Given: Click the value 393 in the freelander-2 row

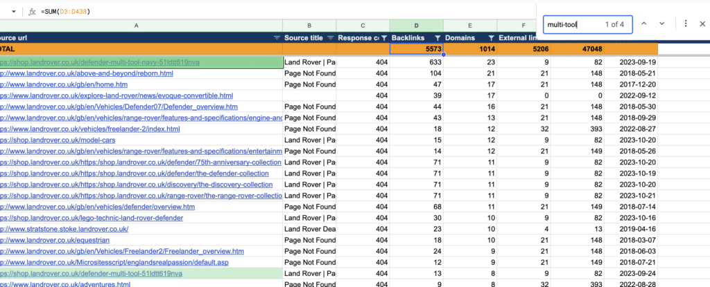Looking at the screenshot, I should pos(577,129).
